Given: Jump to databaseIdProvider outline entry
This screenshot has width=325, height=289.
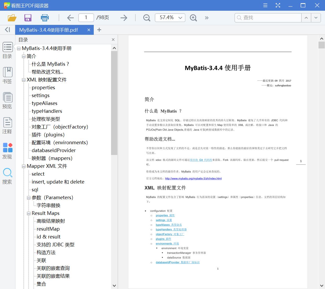Looking at the screenshot, I should coord(54,151).
